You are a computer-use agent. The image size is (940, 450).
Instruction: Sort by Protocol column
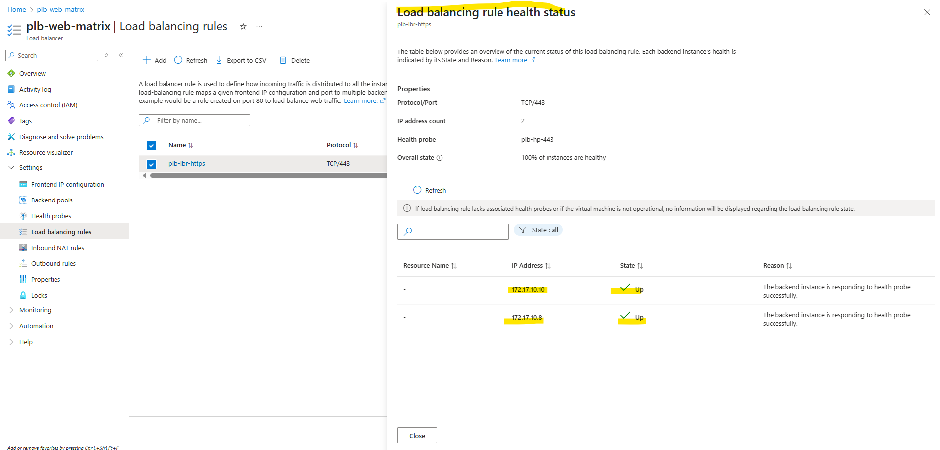pos(342,145)
